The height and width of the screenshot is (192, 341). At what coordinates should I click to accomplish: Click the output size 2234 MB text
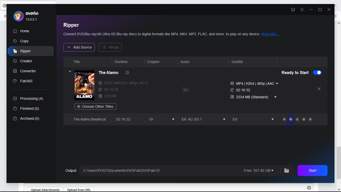(252, 97)
